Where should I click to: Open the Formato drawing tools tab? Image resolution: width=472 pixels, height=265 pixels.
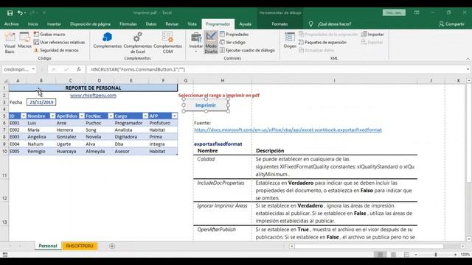(280, 24)
